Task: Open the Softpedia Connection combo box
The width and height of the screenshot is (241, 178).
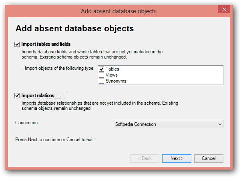Action: 169,124
